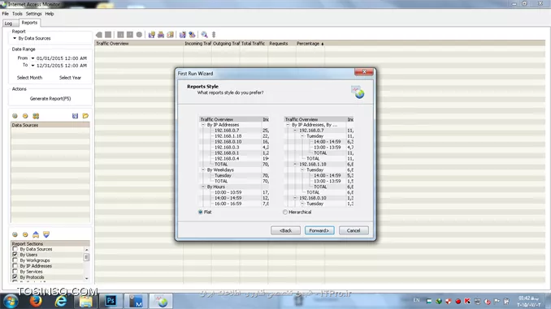Open the Settings menu
The height and width of the screenshot is (309, 551).
[34, 14]
